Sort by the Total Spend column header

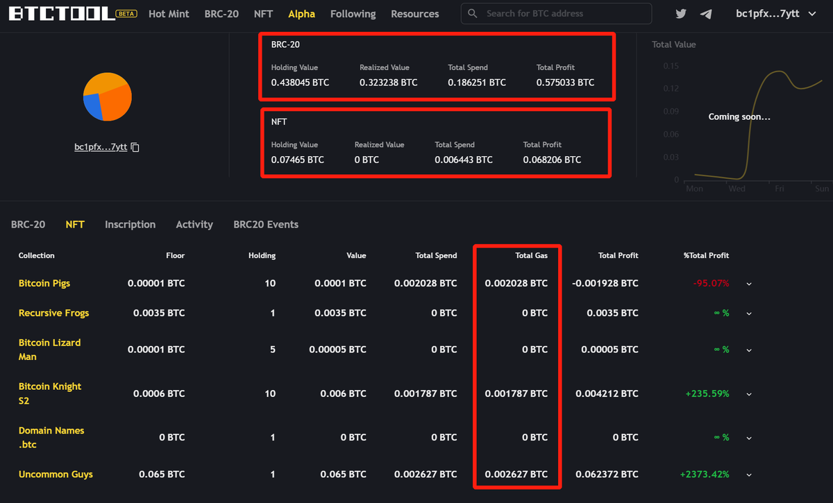436,255
